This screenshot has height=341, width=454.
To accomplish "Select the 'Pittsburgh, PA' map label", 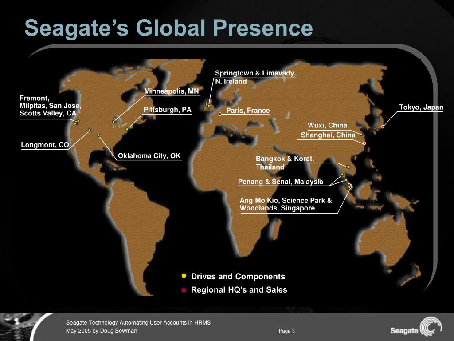I will (x=167, y=110).
